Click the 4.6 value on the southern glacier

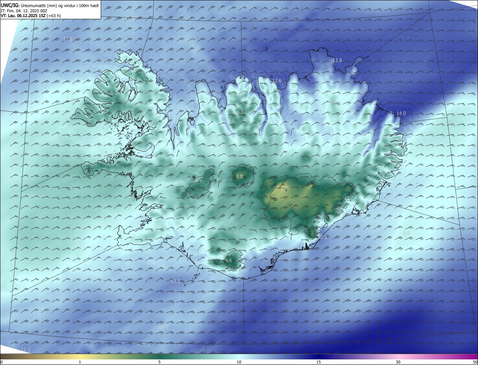[x=229, y=261]
